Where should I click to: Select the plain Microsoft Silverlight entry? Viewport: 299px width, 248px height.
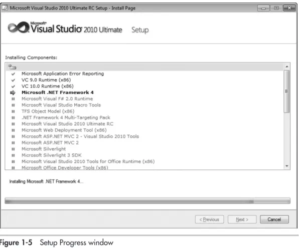point(44,149)
